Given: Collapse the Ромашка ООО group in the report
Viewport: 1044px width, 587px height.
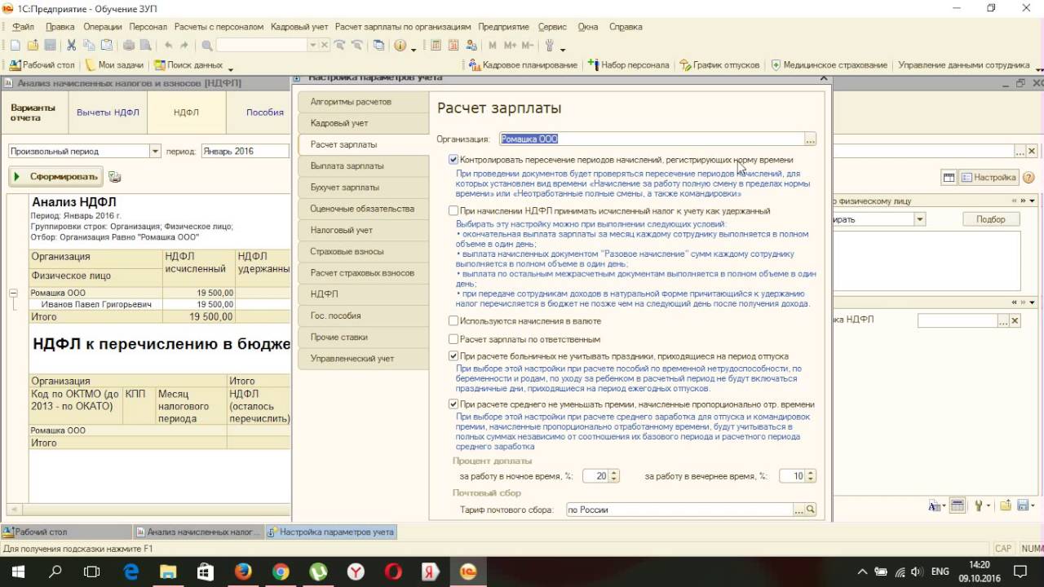Looking at the screenshot, I should pos(13,293).
